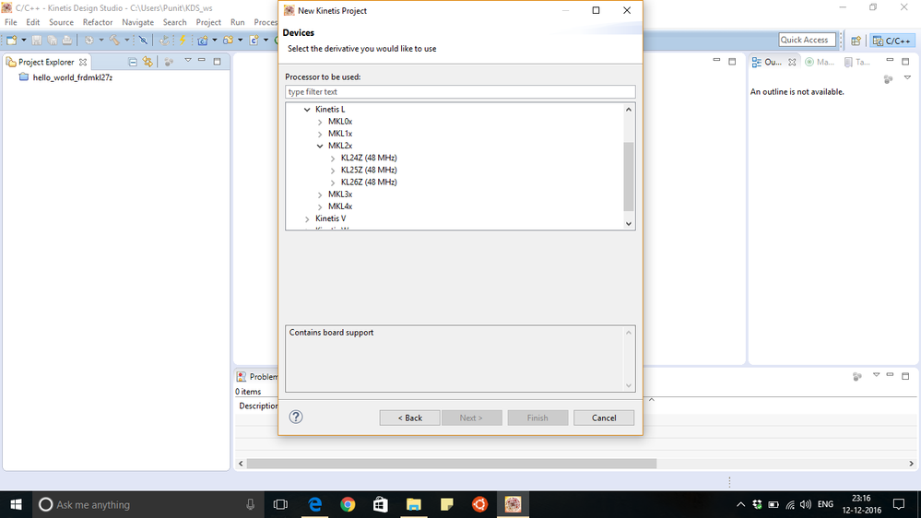Close the Project Explorer tab

(x=83, y=62)
